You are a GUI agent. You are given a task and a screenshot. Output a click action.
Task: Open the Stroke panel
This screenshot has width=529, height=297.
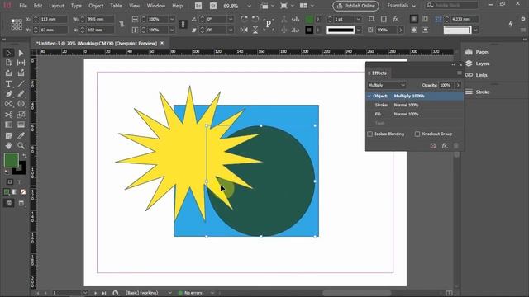tap(478, 92)
